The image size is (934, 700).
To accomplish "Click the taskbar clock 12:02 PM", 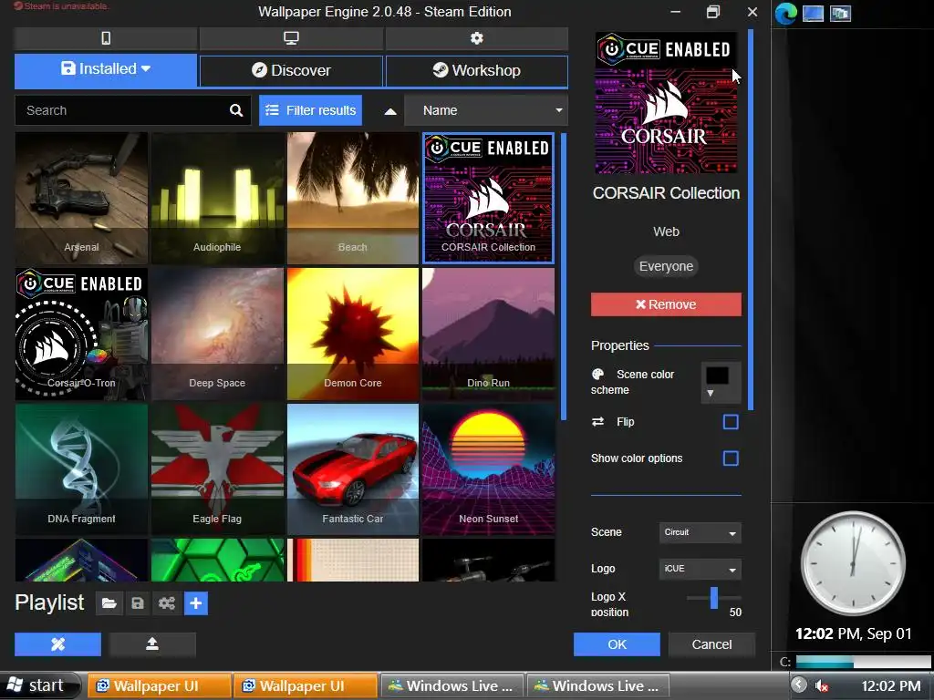I will point(890,685).
